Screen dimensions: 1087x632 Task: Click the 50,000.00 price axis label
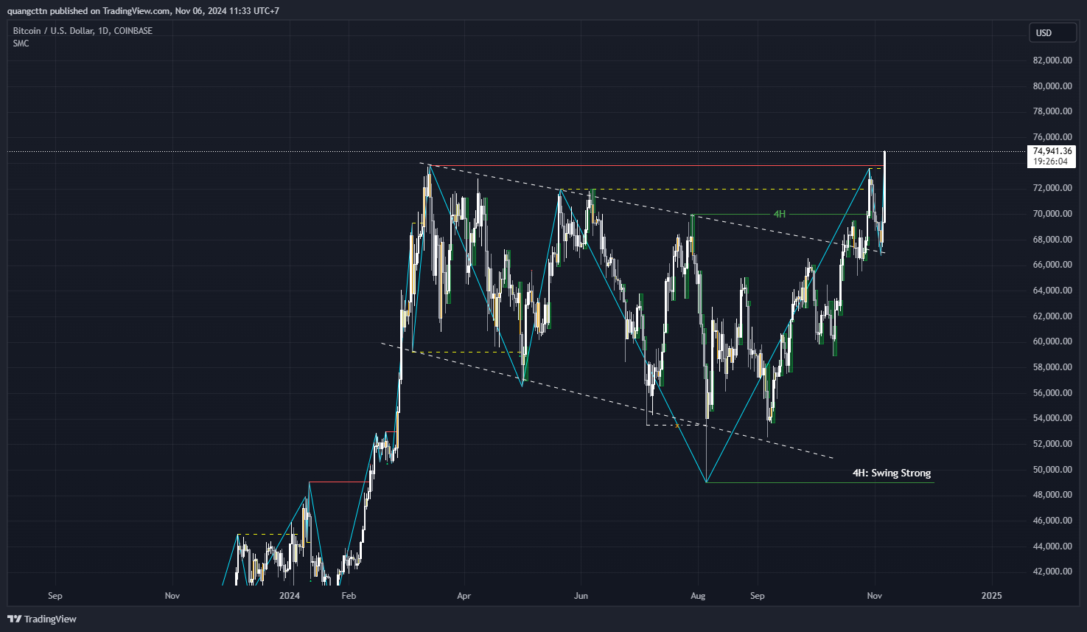coord(1052,470)
